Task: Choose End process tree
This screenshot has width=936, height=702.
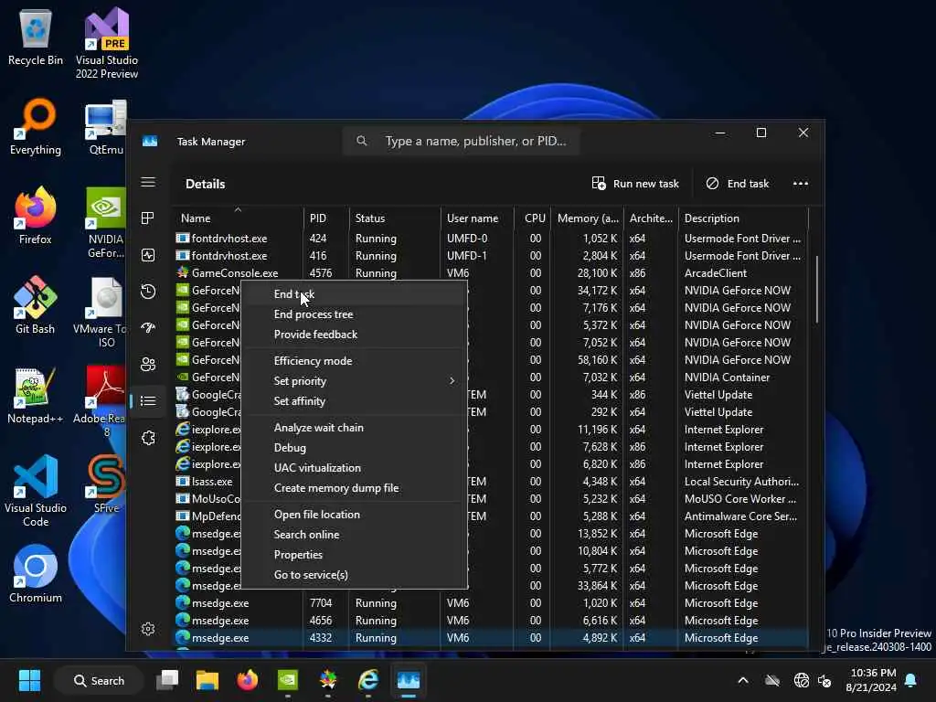Action: [354, 314]
